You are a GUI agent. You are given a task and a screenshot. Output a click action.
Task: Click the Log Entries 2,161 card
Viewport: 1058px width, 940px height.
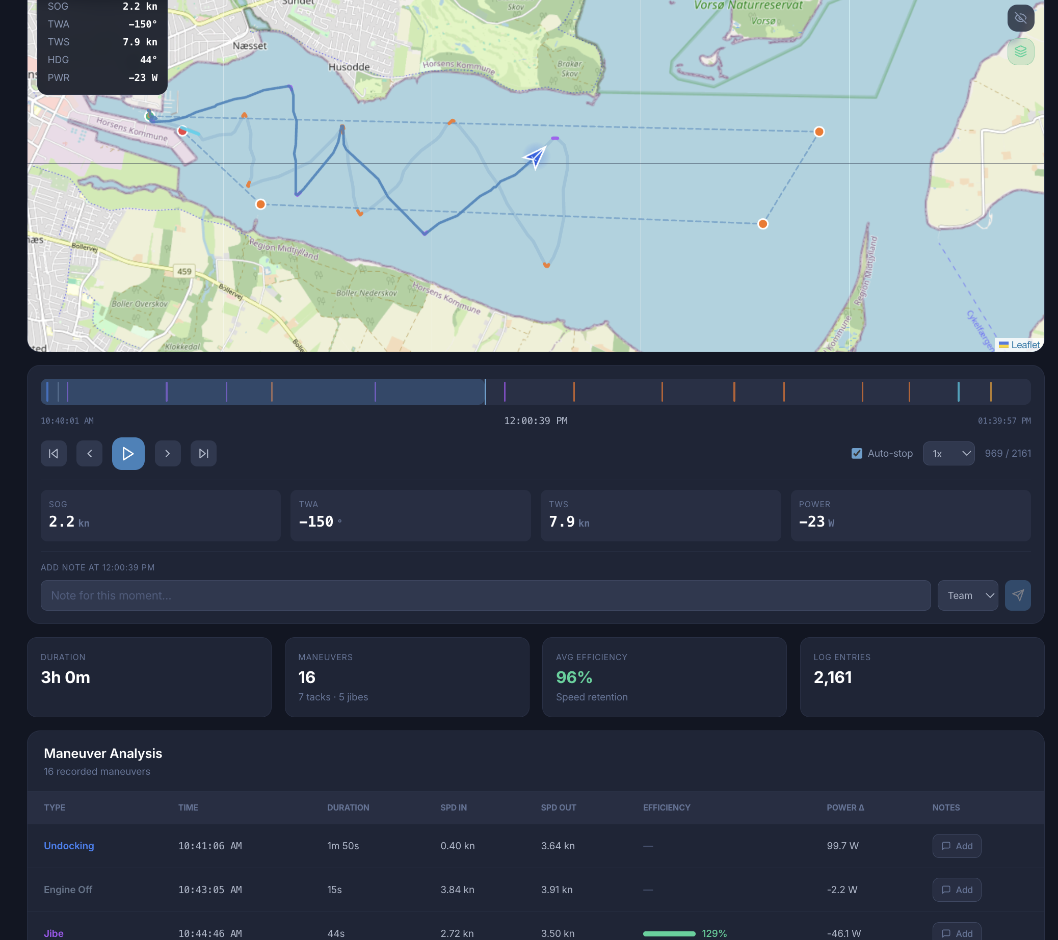(x=922, y=677)
